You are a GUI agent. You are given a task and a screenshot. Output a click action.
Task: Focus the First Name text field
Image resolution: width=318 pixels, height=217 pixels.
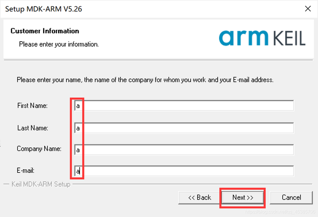tap(184, 106)
